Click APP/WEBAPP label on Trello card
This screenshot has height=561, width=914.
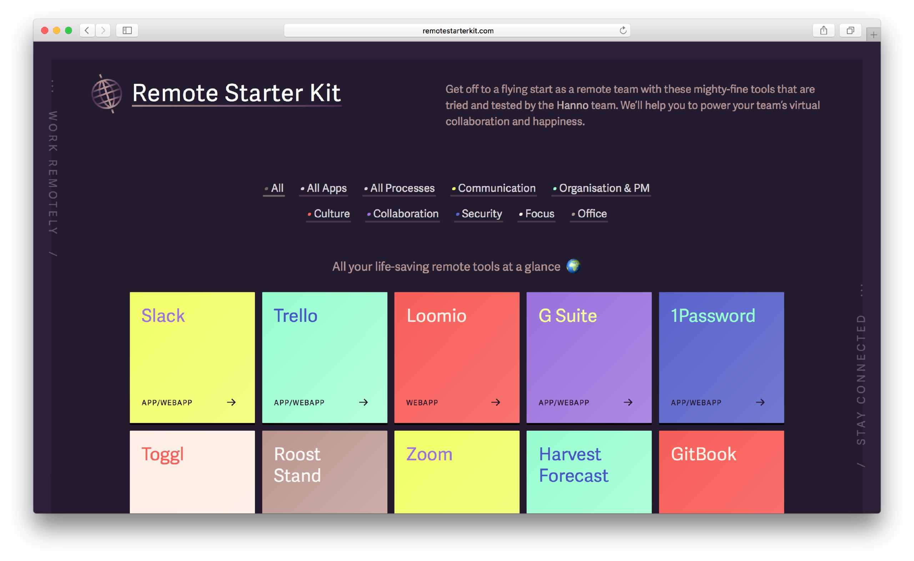[x=299, y=403]
